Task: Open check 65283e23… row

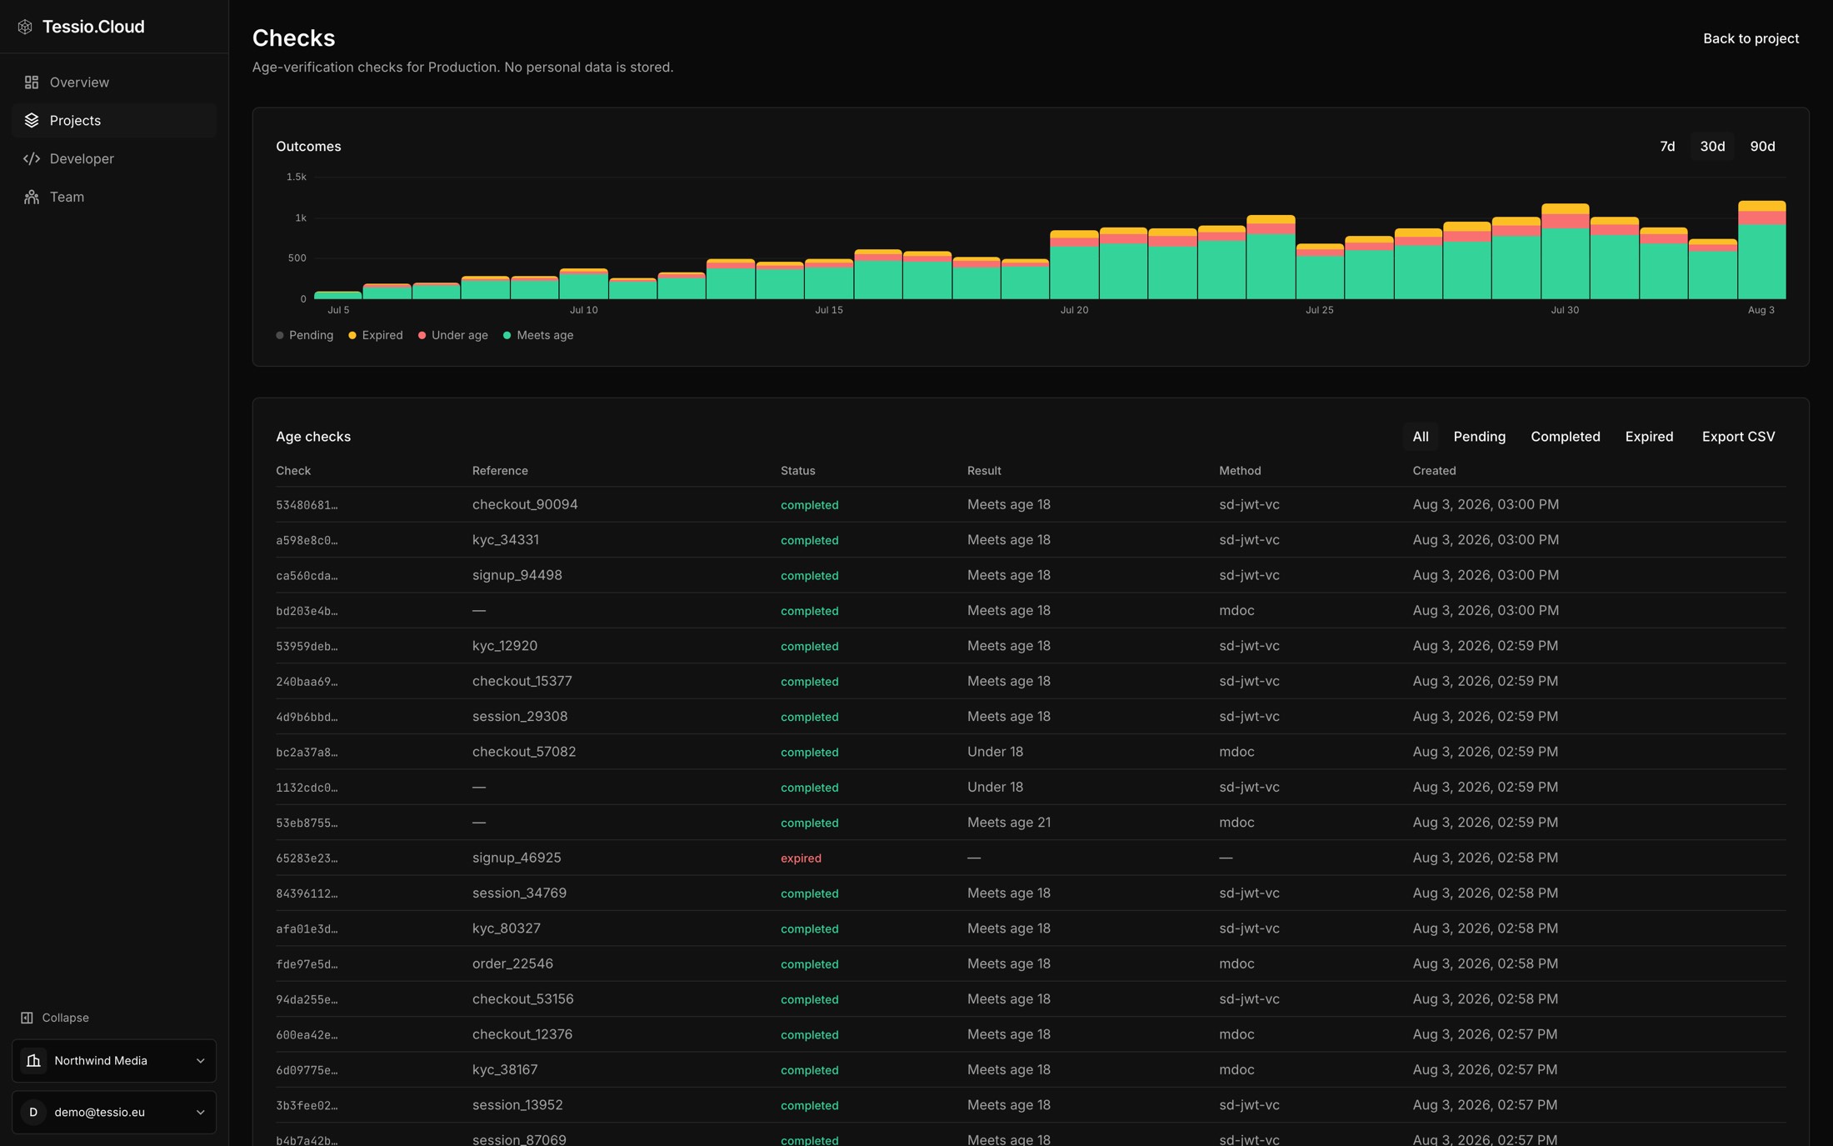Action: coord(1031,858)
